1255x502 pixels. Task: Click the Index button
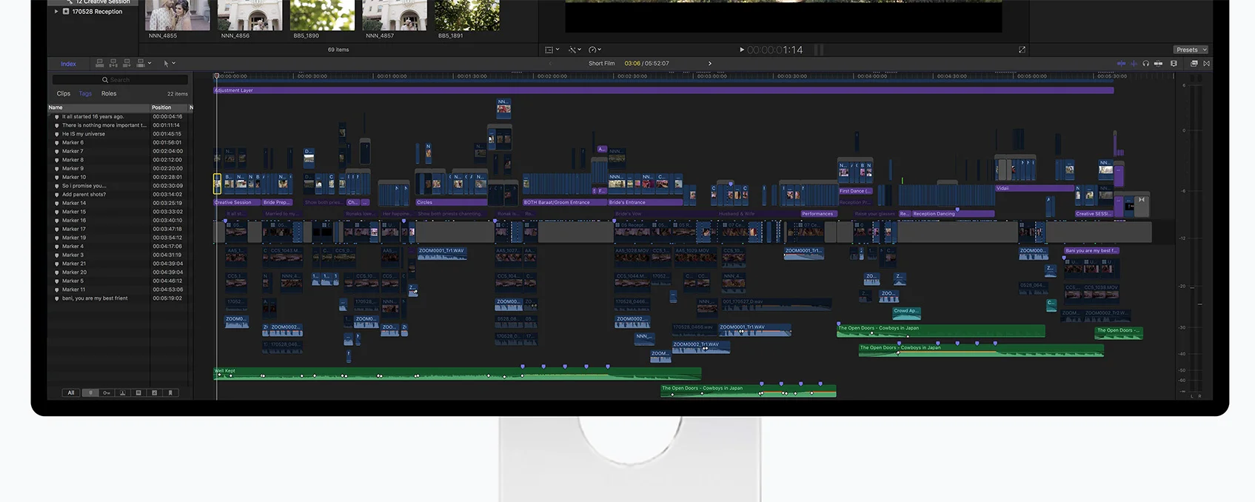(x=68, y=64)
